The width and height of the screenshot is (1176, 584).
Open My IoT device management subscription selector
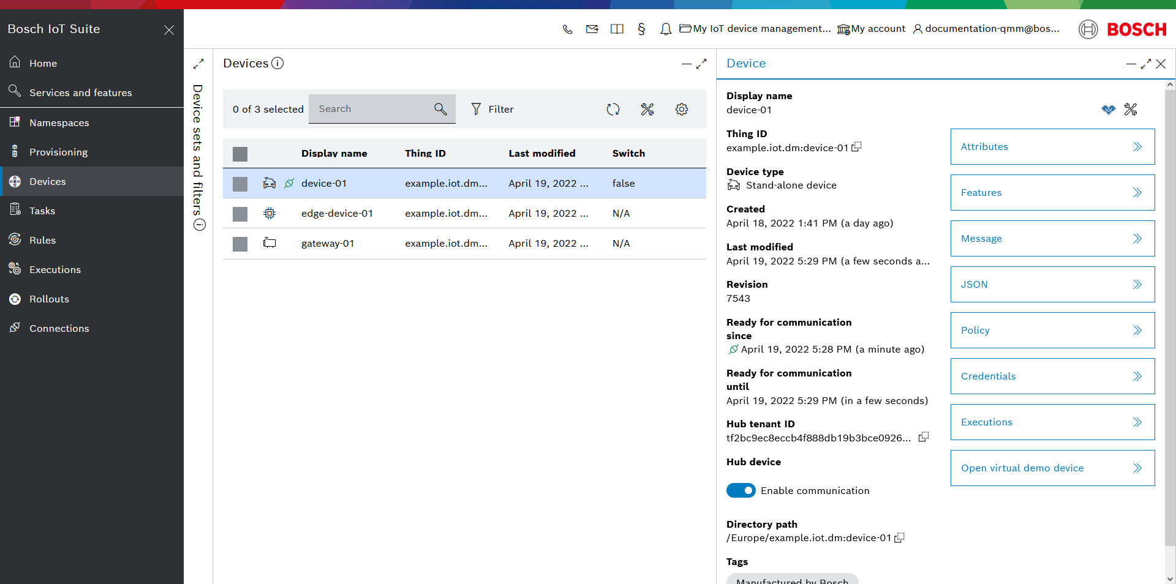(x=755, y=29)
